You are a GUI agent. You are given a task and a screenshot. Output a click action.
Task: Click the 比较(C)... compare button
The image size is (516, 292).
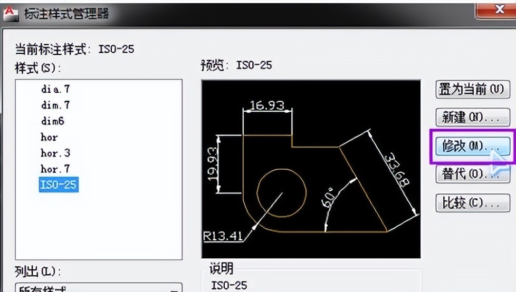point(473,203)
